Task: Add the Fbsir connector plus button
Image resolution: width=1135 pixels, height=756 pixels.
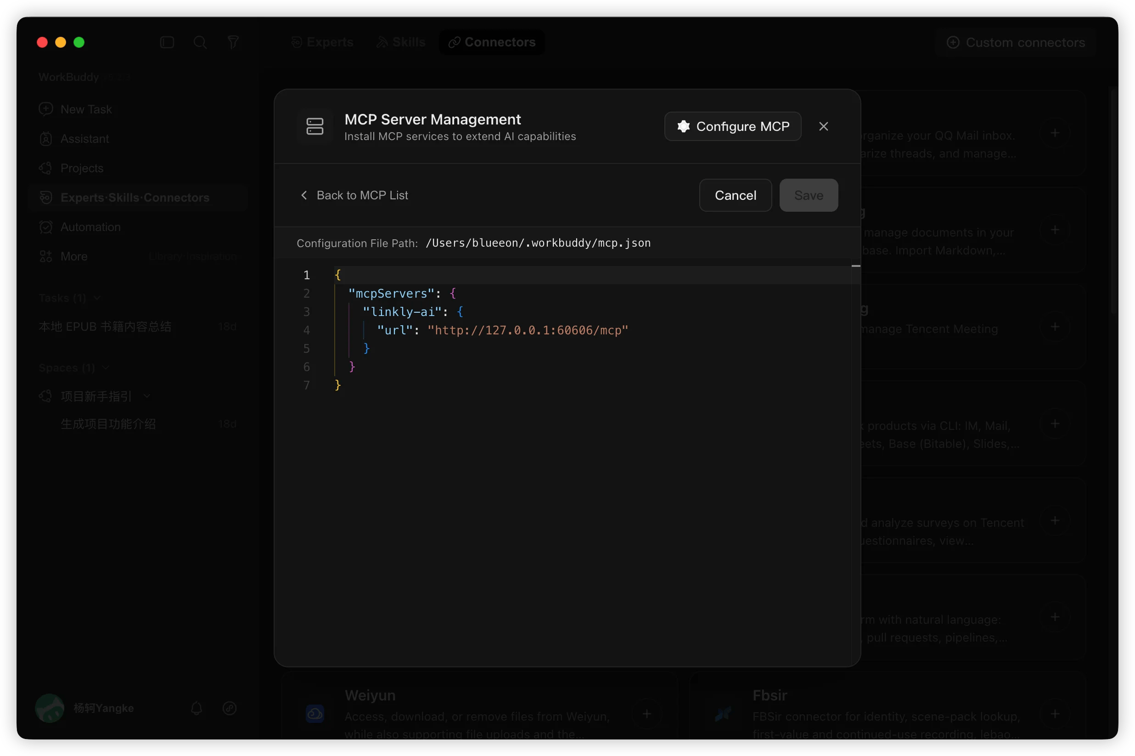Action: pyautogui.click(x=1055, y=714)
